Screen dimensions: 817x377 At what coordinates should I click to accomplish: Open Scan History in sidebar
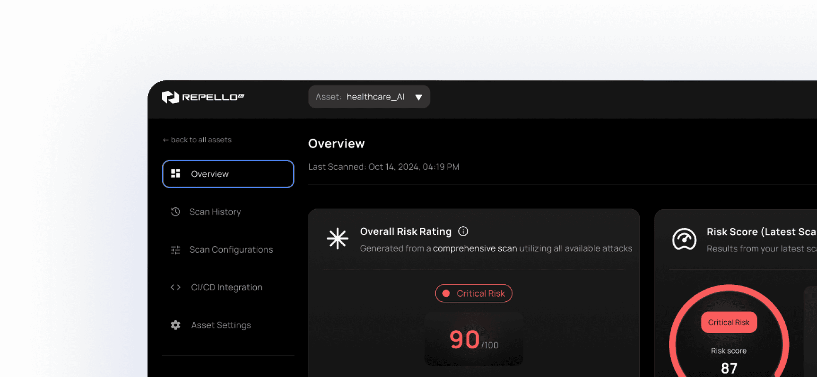pos(215,212)
